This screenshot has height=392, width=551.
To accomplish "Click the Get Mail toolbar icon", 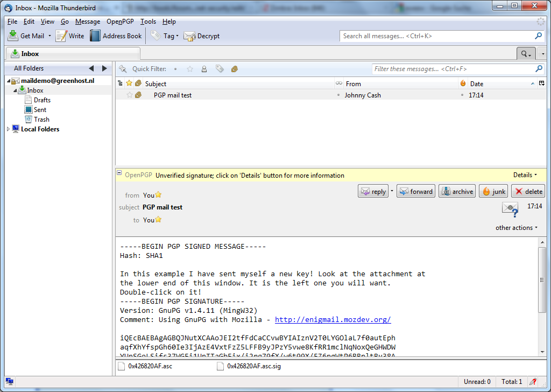I will tap(13, 36).
